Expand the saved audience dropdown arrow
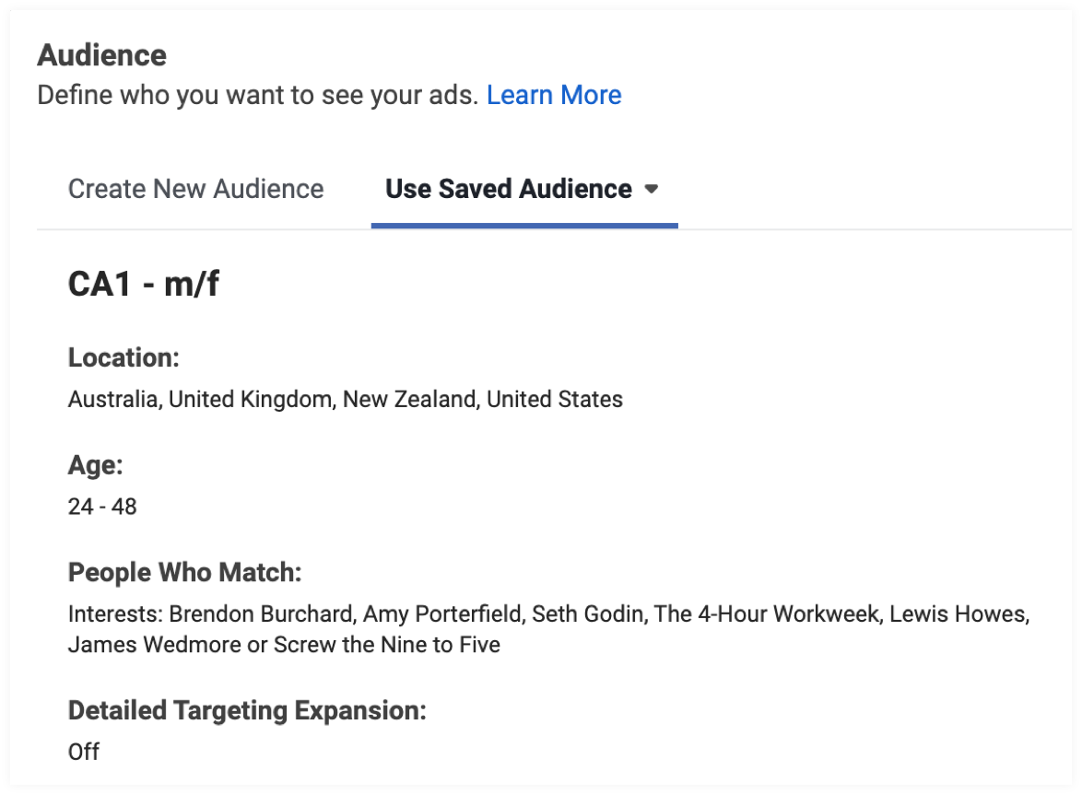The width and height of the screenshot is (1082, 794). (x=652, y=189)
